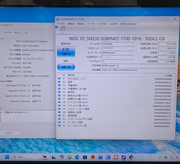Open Microsoft Store from the taskbar
Screen dimensions: 180x164
click(85, 157)
